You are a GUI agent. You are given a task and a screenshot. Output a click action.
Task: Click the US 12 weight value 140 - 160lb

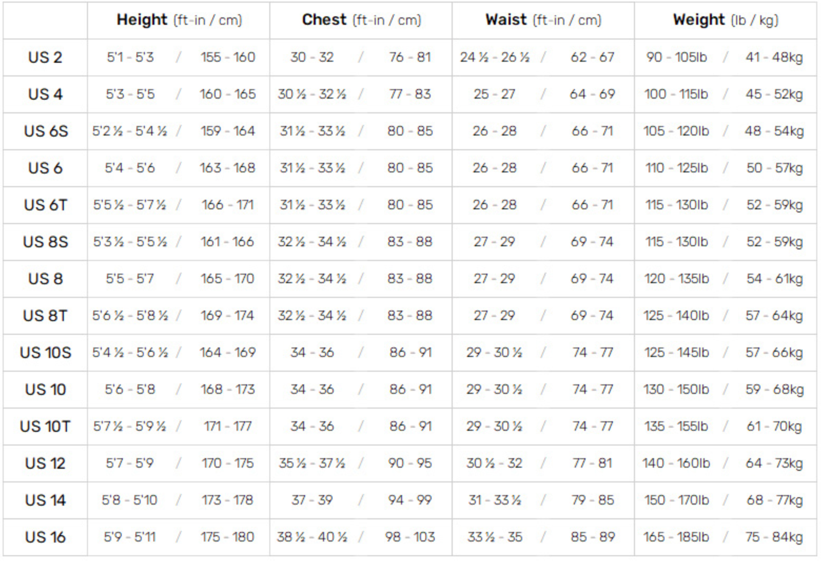(x=676, y=463)
